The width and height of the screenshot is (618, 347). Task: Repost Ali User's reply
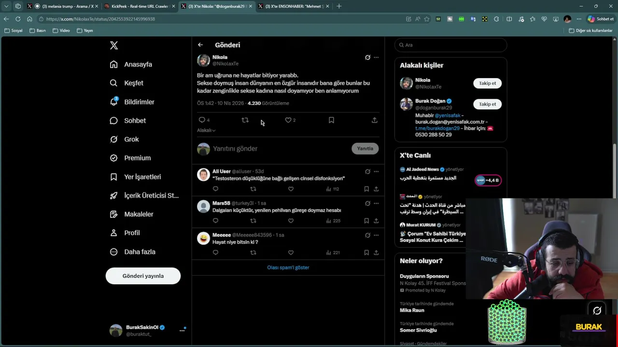253,189
